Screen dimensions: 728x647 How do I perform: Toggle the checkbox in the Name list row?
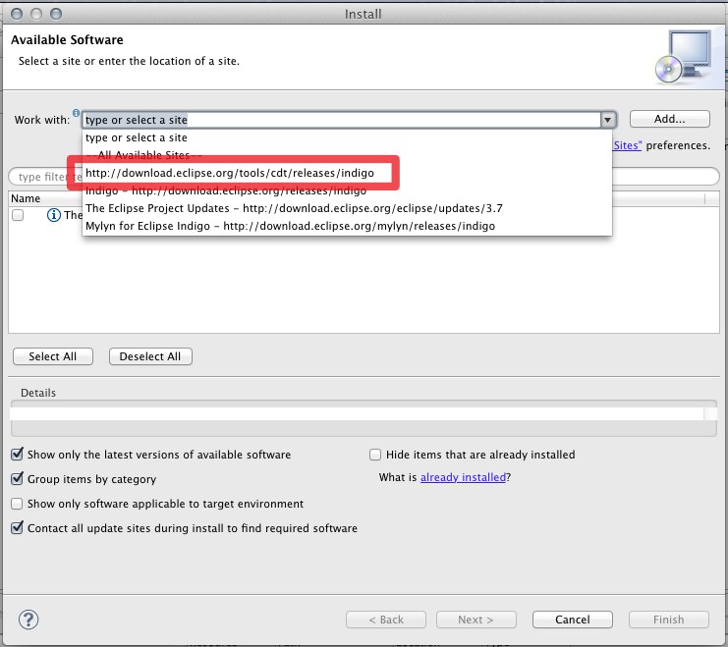[x=18, y=215]
